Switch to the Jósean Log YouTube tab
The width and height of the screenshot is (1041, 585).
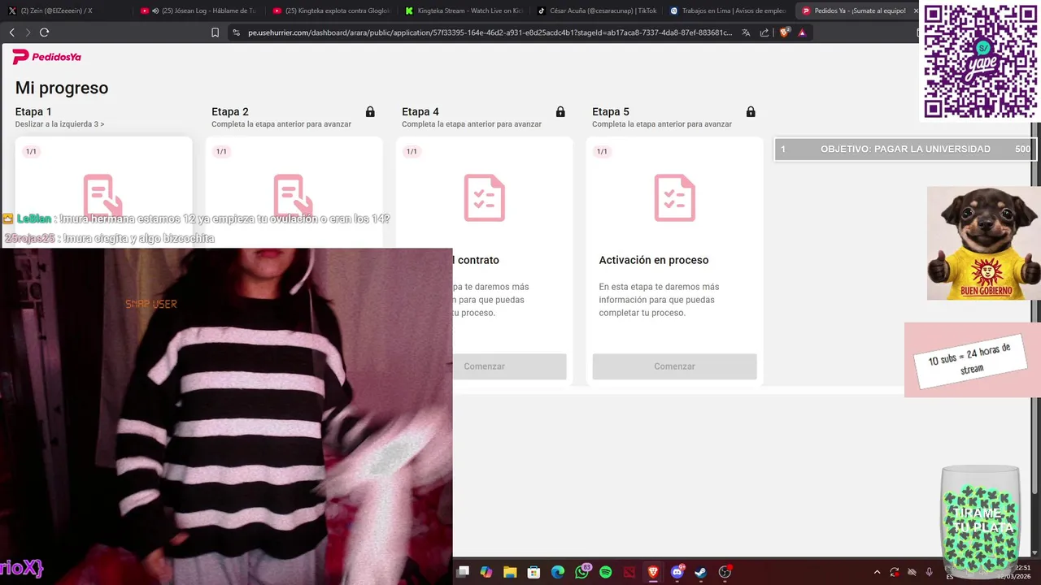[199, 11]
